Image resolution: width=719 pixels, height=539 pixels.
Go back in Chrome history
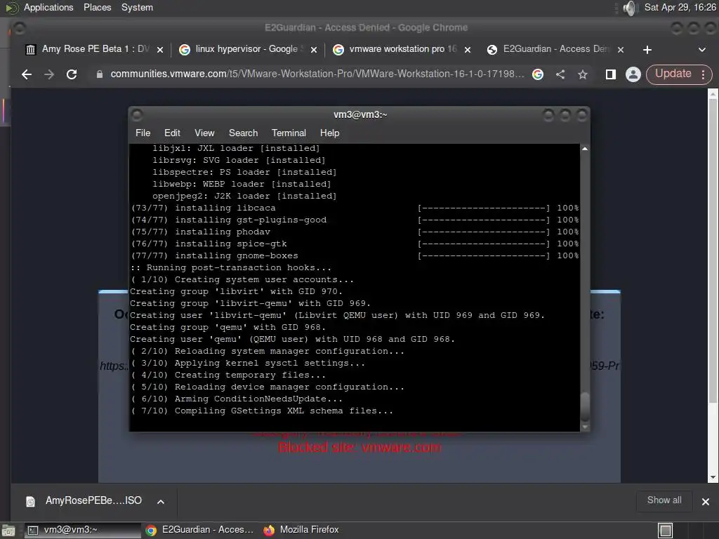(27, 74)
